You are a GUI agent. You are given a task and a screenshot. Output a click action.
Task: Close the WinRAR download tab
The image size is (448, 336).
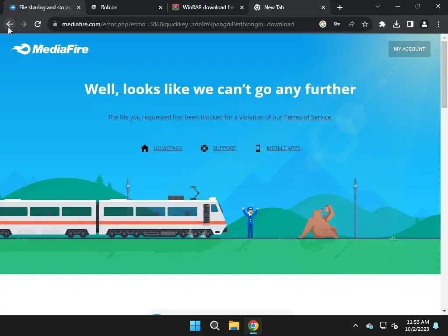242,8
